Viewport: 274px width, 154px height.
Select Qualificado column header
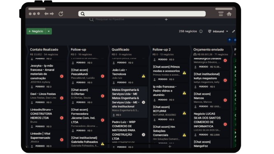(121, 50)
